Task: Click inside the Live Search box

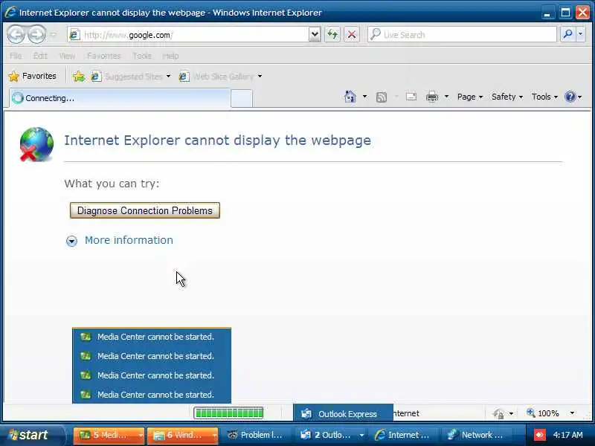Action: pos(462,35)
